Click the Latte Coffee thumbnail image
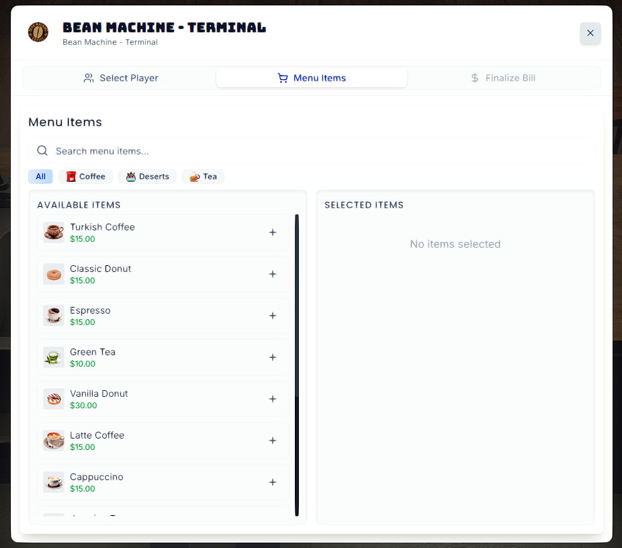The width and height of the screenshot is (622, 548). click(54, 441)
